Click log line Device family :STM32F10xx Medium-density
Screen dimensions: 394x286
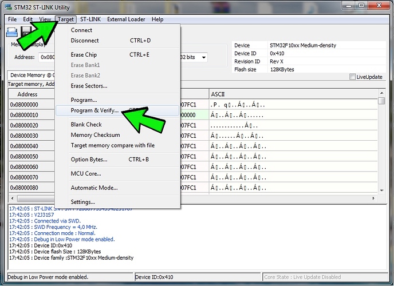click(72, 257)
